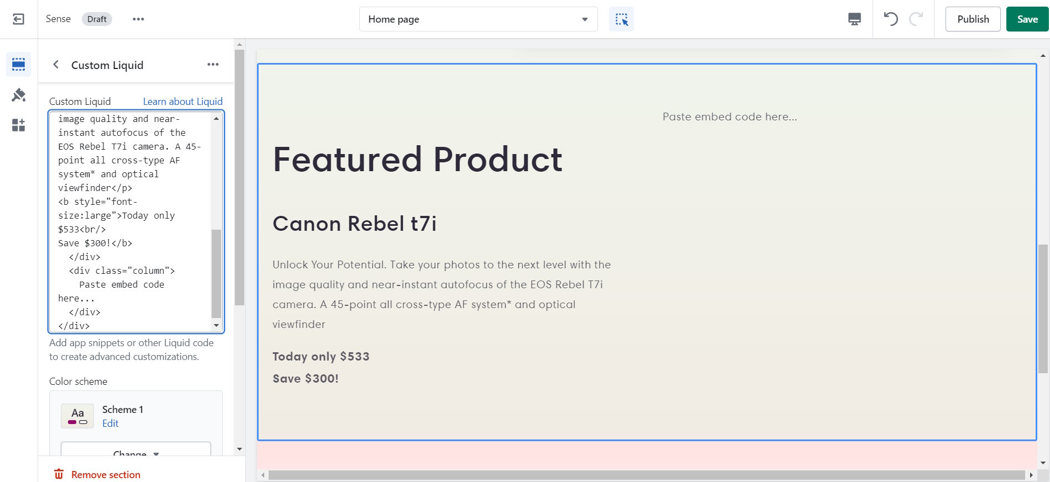Click sidebar panel scroll up arrow
This screenshot has width=1050, height=482.
coord(239,45)
